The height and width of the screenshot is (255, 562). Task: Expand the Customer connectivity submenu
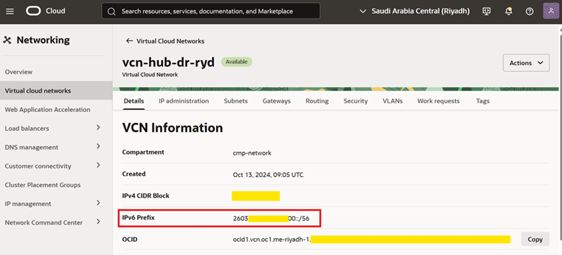98,166
